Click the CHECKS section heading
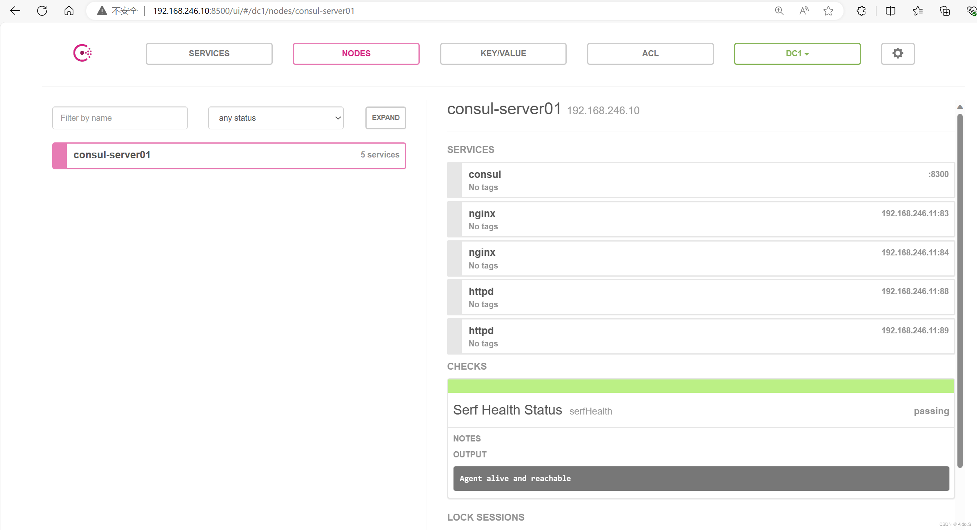The width and height of the screenshot is (977, 530). [467, 366]
